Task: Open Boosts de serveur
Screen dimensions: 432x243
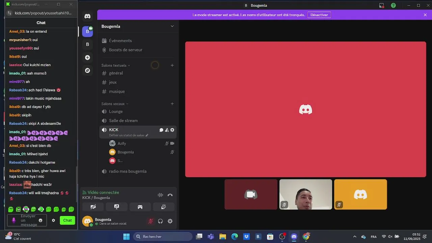Action: pos(138,50)
